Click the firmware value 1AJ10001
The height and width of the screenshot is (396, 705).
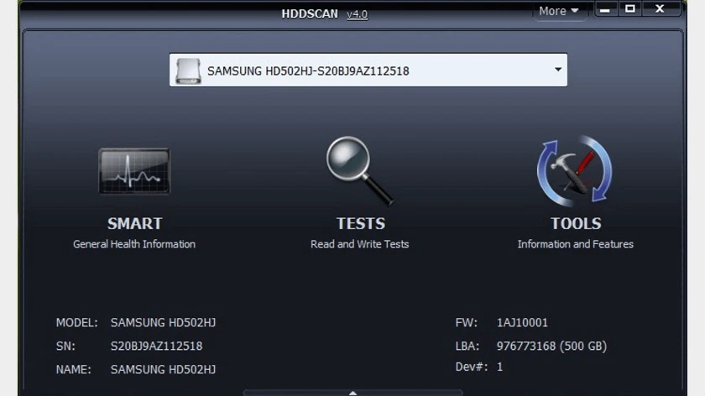tap(522, 323)
